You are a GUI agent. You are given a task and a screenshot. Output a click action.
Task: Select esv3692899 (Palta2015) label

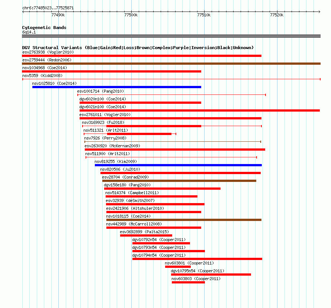(144, 232)
